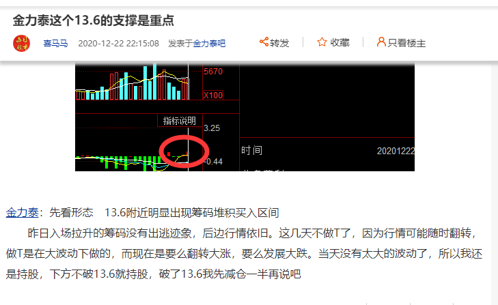Click the 收藏 favorite button text

340,42
